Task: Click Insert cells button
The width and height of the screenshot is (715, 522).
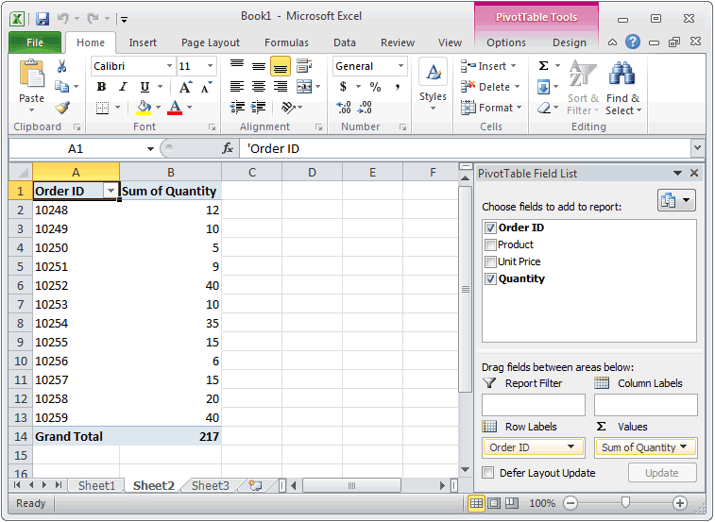Action: (489, 66)
